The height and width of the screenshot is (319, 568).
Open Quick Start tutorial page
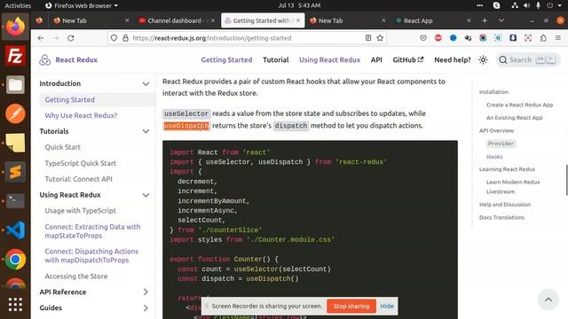(x=63, y=147)
